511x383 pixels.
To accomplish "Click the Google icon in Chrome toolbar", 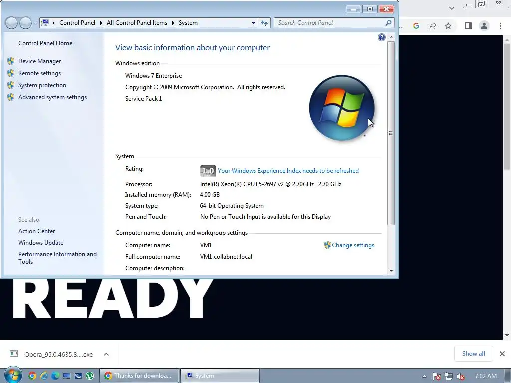I will [416, 26].
